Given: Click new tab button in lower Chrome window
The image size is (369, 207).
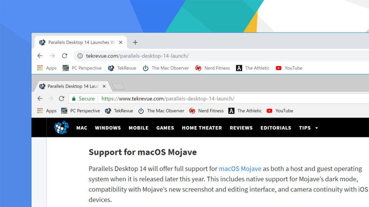Looking at the screenshot, I should click(118, 87).
